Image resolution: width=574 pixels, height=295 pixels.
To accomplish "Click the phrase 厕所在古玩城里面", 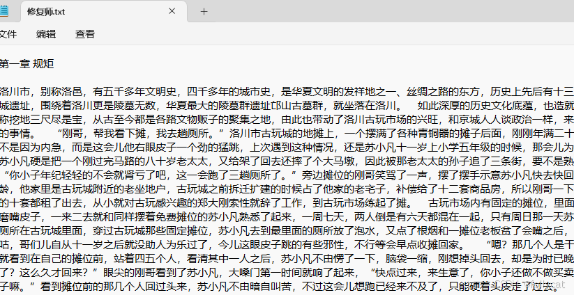I will coord(41,231).
